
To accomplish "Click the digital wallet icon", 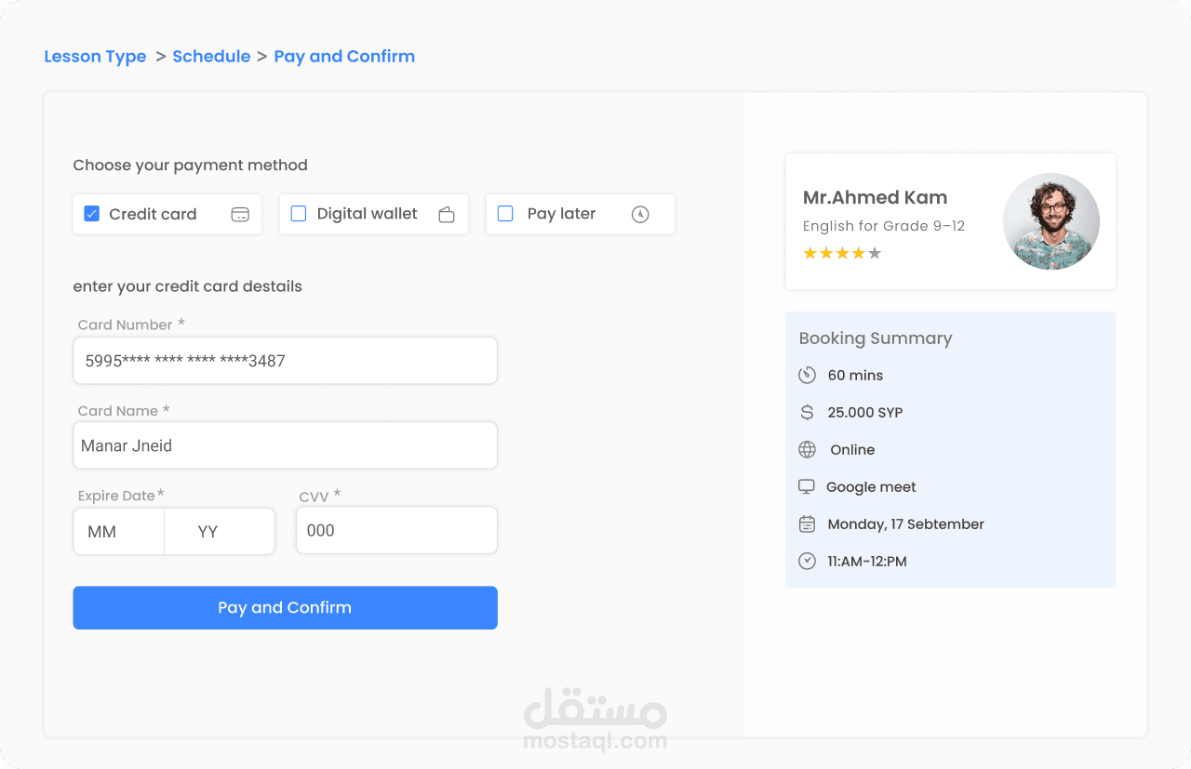I will click(x=447, y=215).
